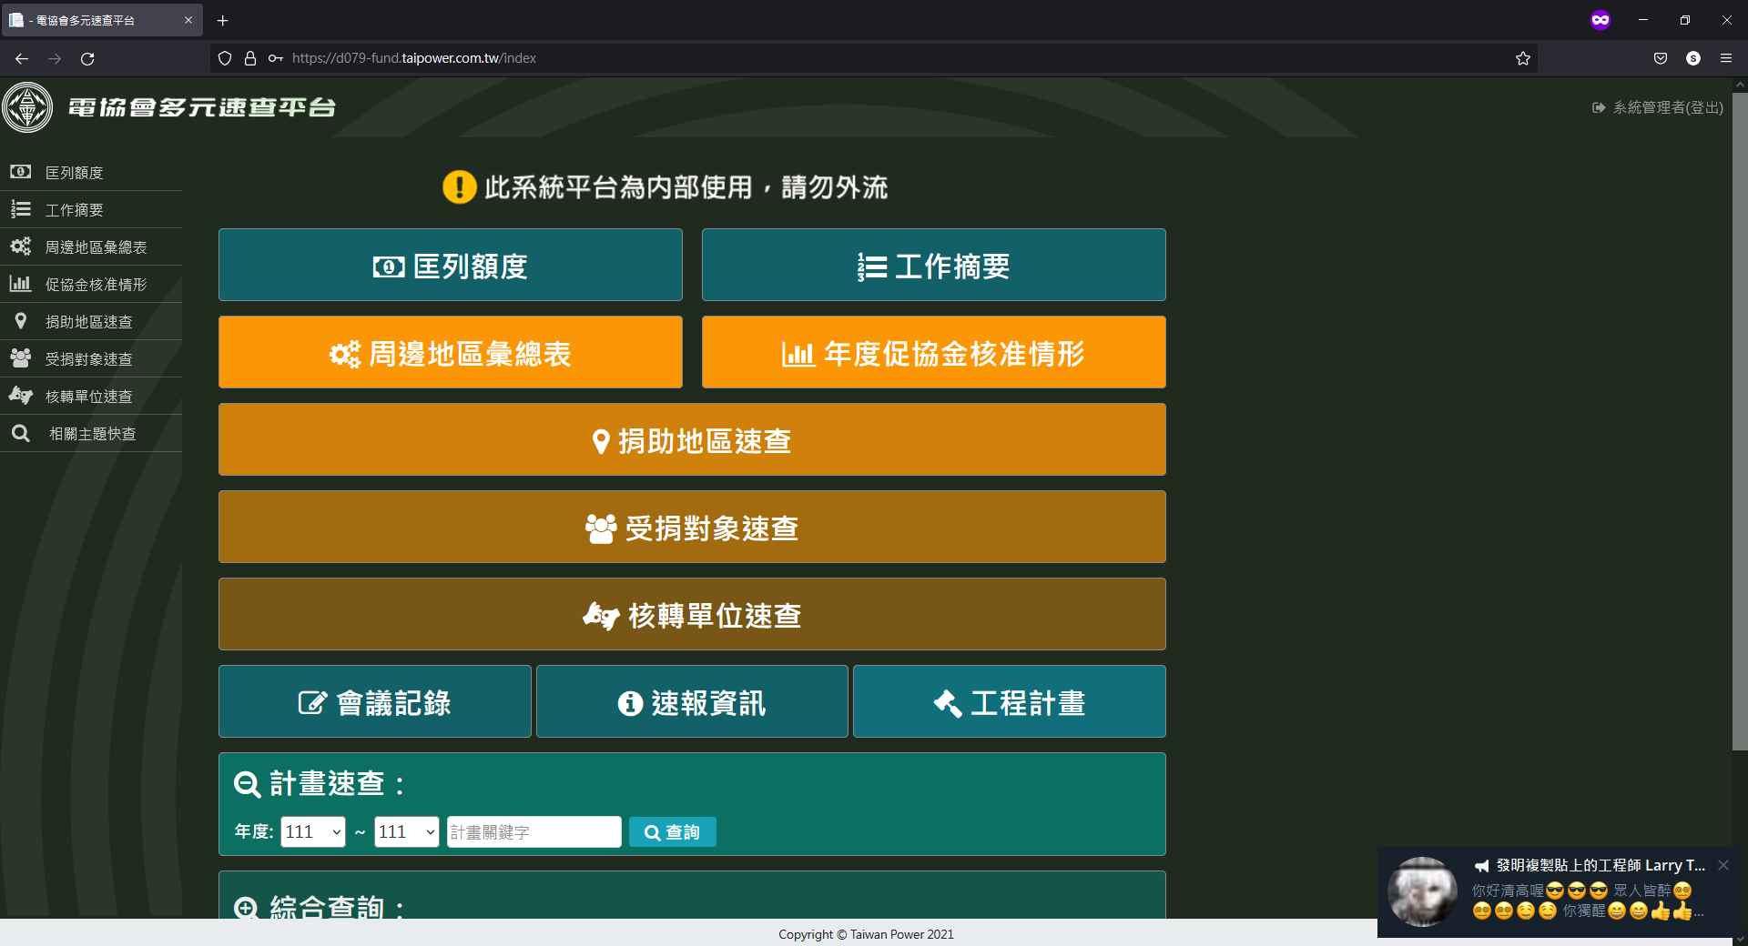Go to 捐助地區速查 in the sidebar

91,321
